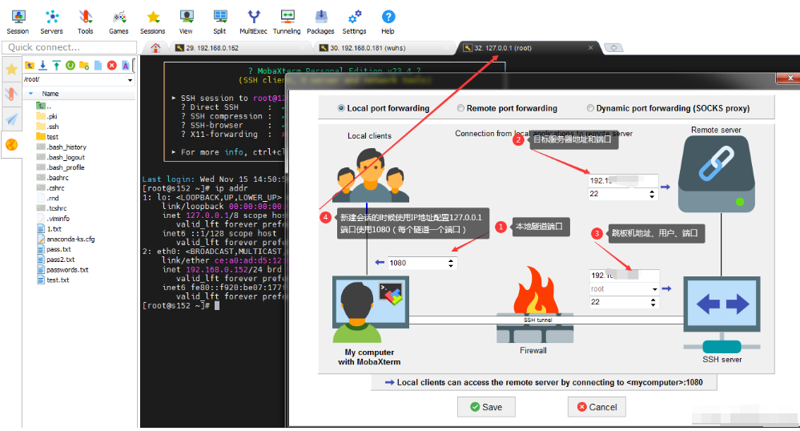Open the Settings gears icon
Image resolution: width=800 pixels, height=431 pixels.
click(x=354, y=22)
